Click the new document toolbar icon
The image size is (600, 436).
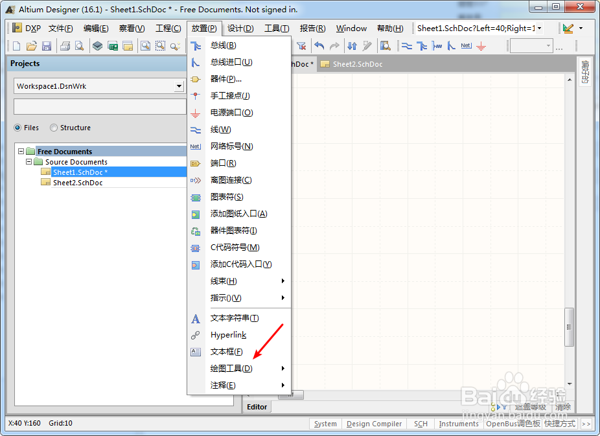[x=16, y=46]
